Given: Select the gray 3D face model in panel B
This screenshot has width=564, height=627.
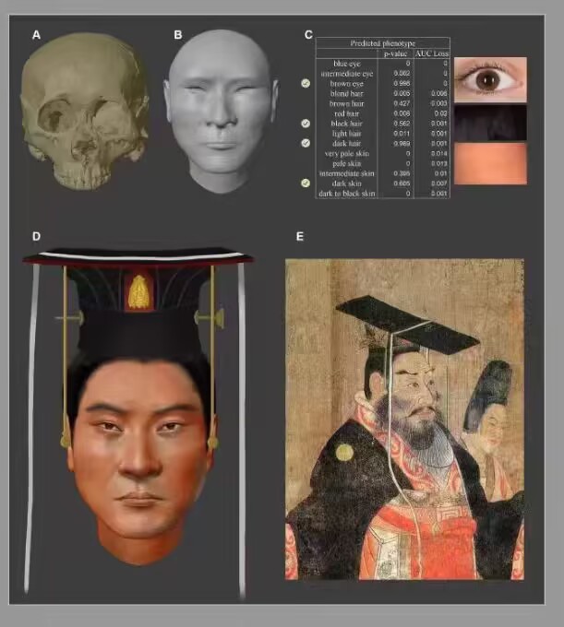Looking at the screenshot, I should click(x=221, y=111).
